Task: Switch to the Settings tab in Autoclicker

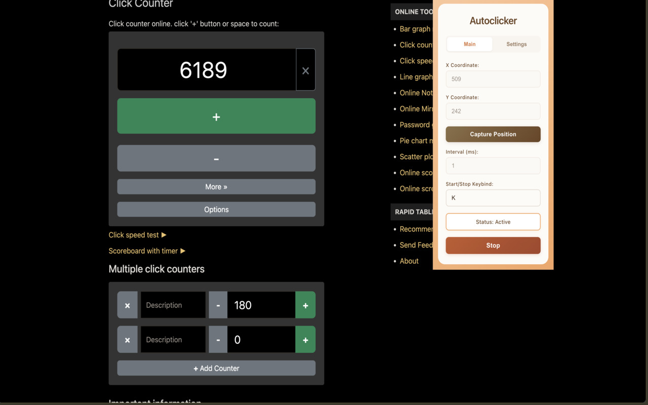Action: point(516,44)
